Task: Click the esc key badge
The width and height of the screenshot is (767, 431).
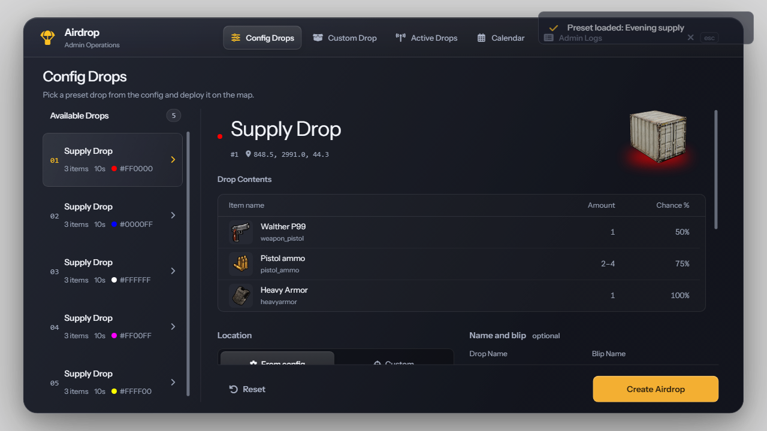Action: point(709,38)
